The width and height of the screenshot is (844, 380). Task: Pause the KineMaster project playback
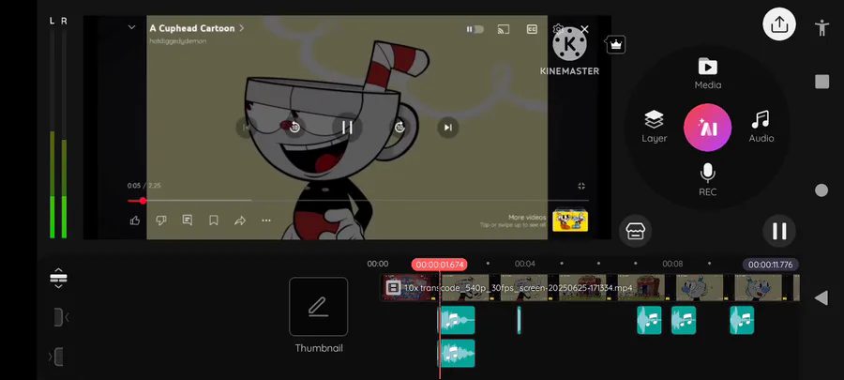click(779, 231)
